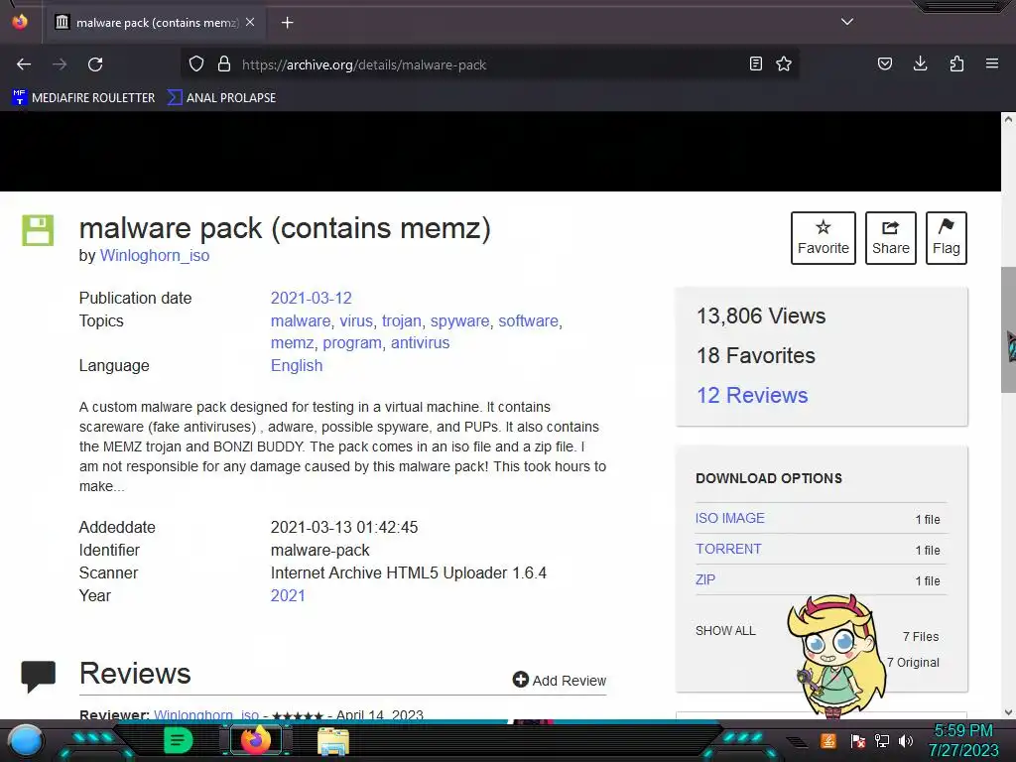Click the 13,806 Views text

point(761,317)
